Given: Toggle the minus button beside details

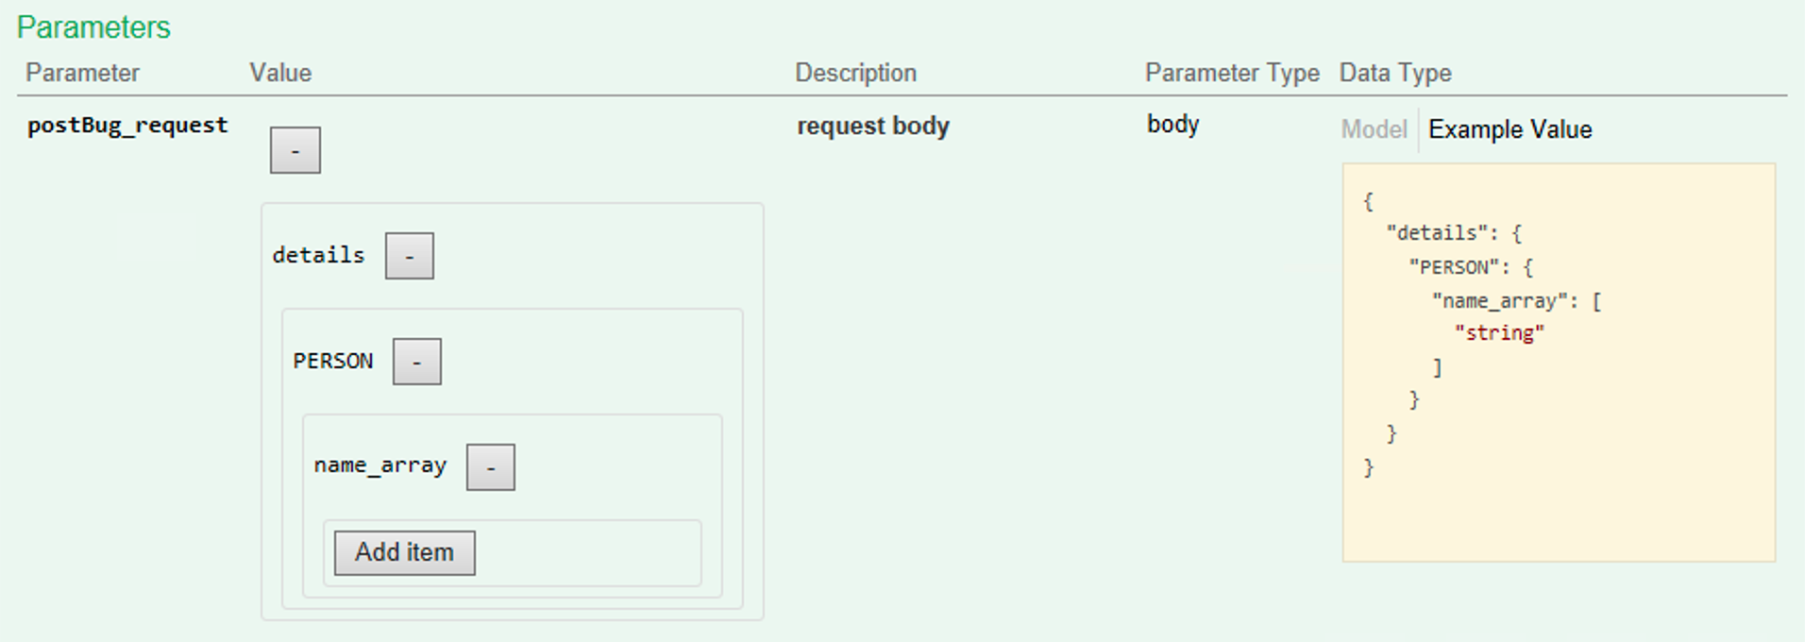Looking at the screenshot, I should point(409,255).
